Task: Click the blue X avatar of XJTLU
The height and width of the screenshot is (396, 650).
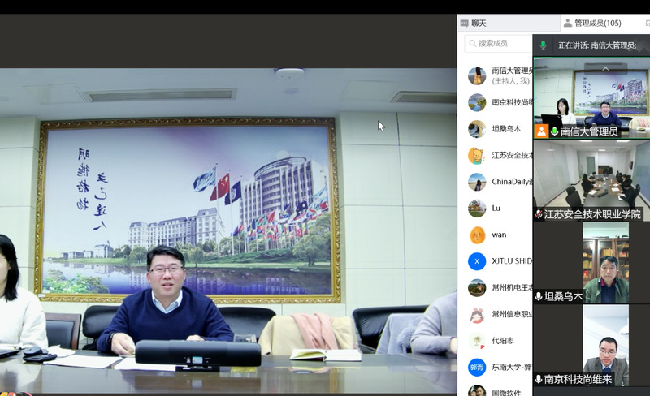Action: tap(477, 261)
